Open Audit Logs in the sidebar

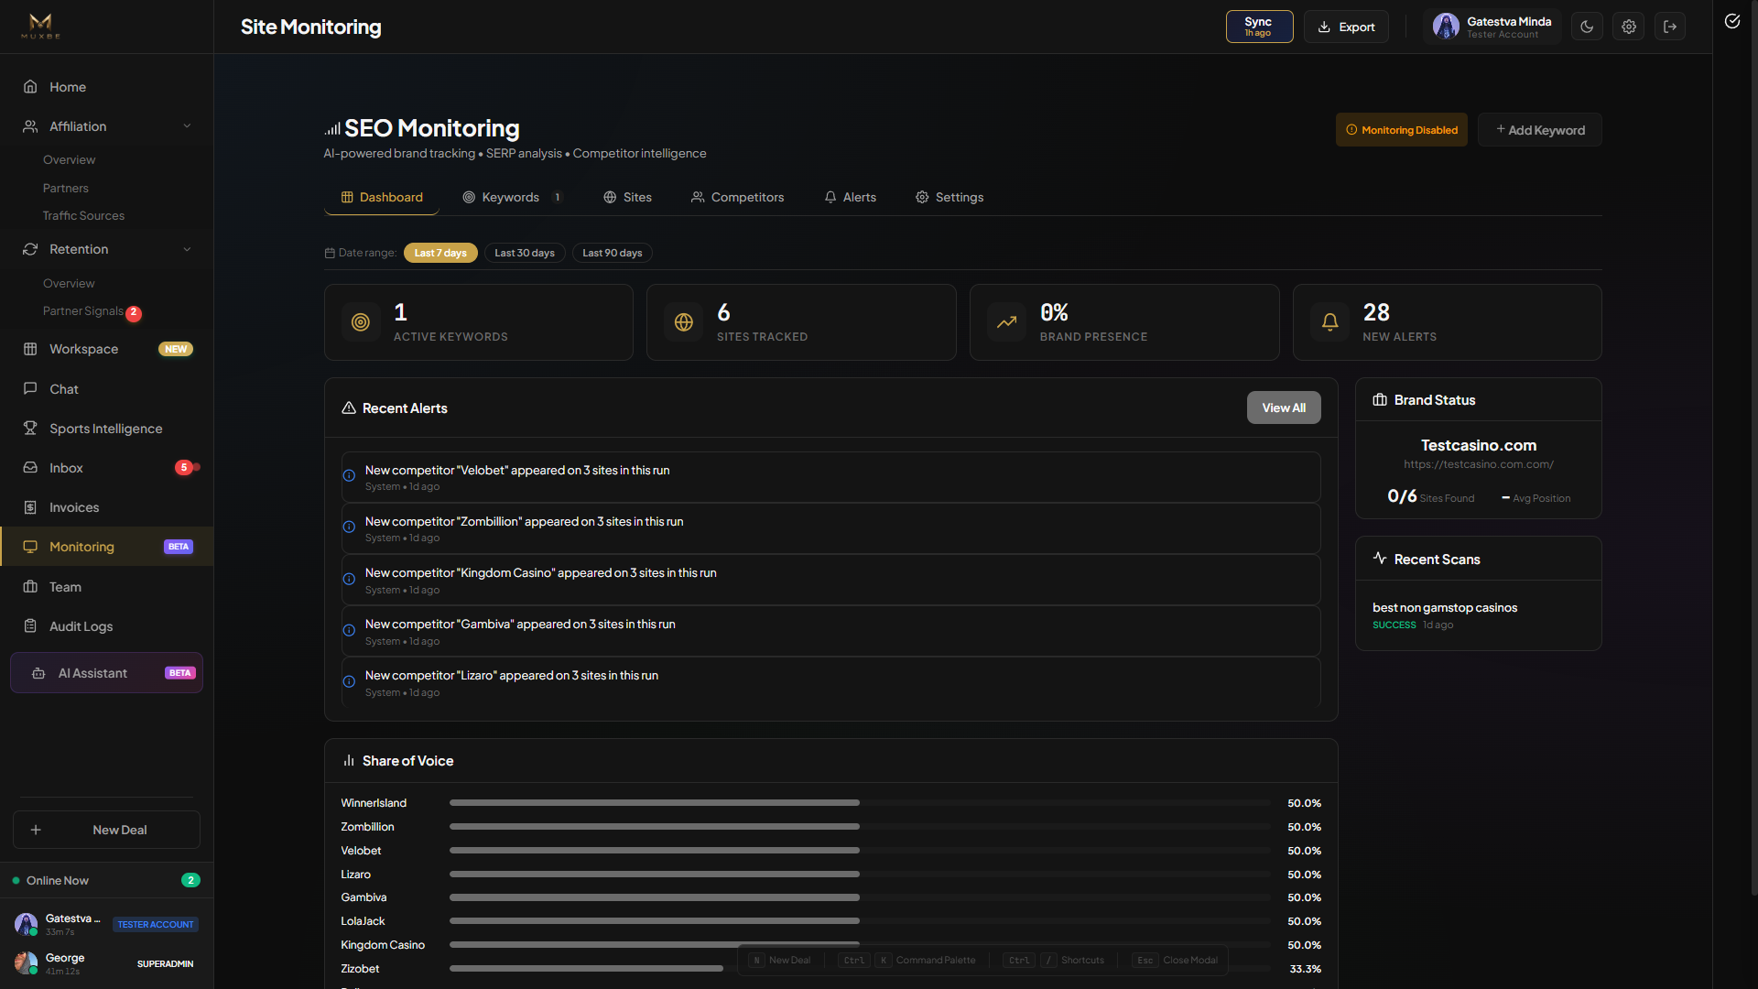(x=106, y=626)
